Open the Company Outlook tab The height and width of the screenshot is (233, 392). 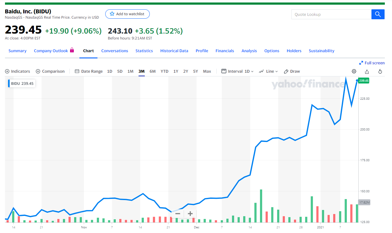tap(51, 51)
